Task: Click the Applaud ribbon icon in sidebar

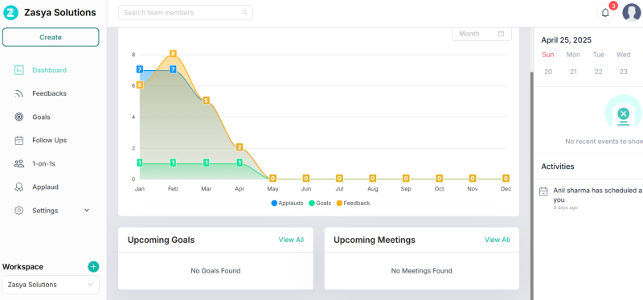Action: point(18,187)
